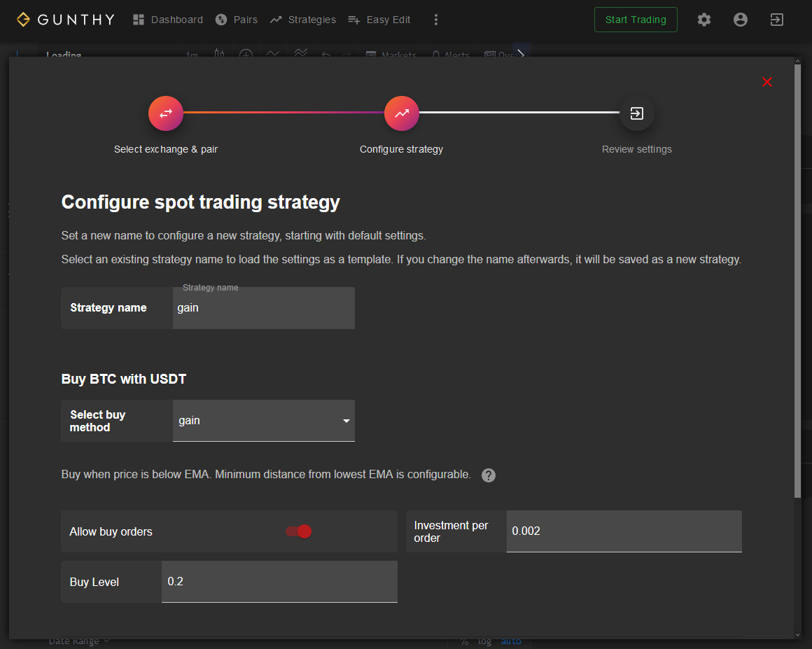
Task: Click the Review settings step icon
Action: 637,113
